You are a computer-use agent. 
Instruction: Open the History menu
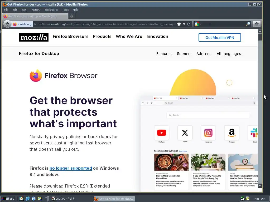(36, 10)
